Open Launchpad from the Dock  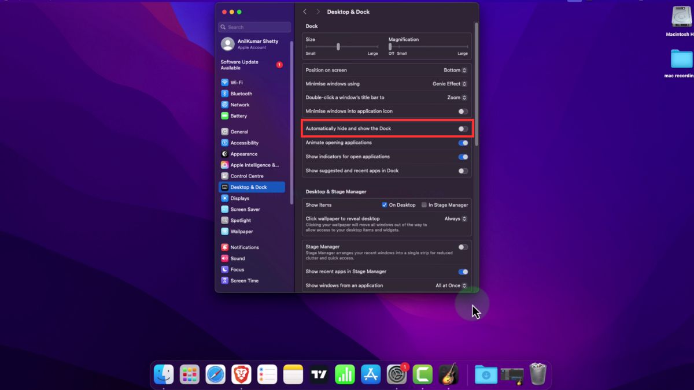tap(190, 374)
